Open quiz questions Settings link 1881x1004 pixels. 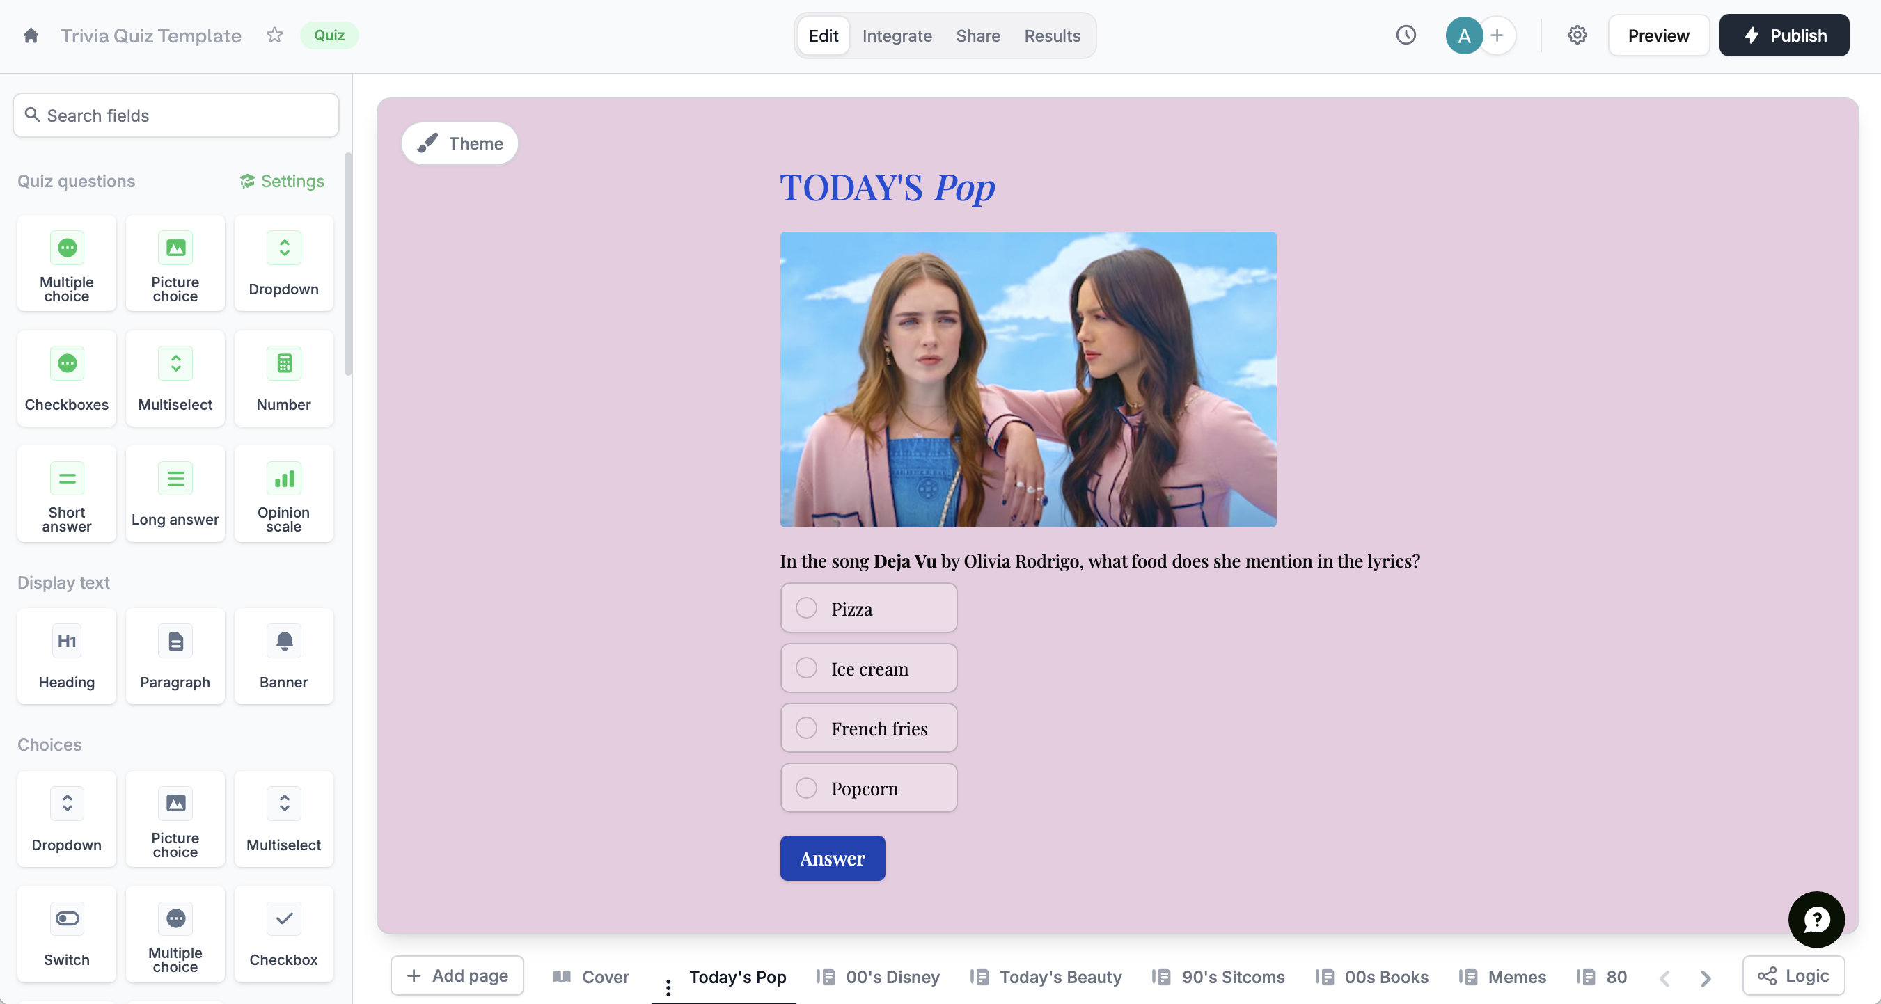[282, 180]
